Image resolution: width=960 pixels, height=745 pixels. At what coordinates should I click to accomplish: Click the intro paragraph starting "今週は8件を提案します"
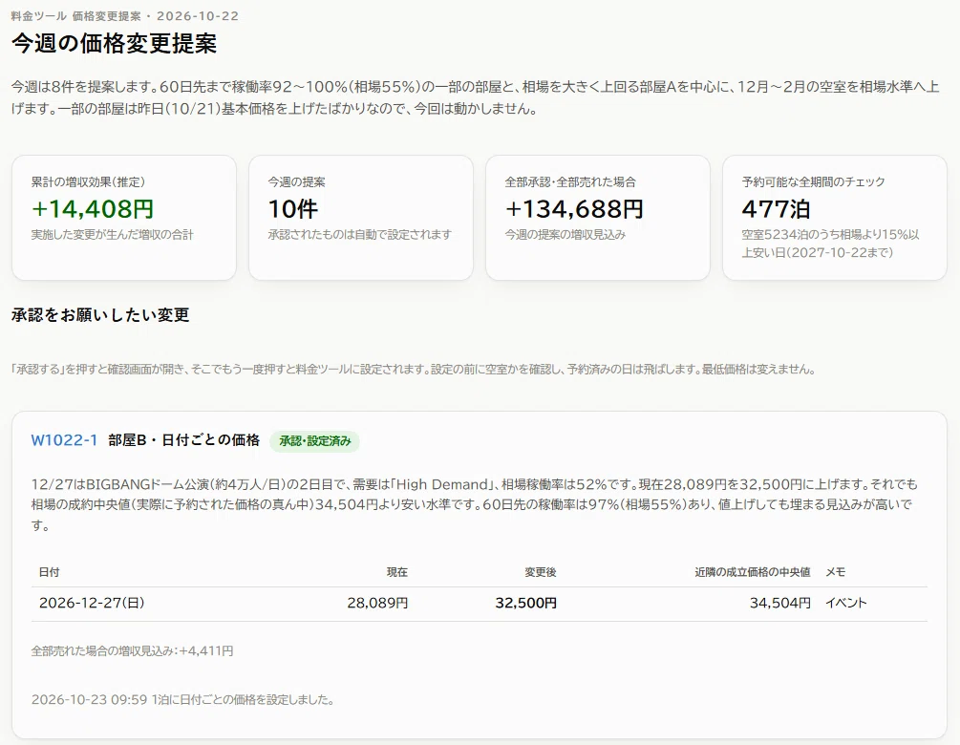[x=475, y=98]
